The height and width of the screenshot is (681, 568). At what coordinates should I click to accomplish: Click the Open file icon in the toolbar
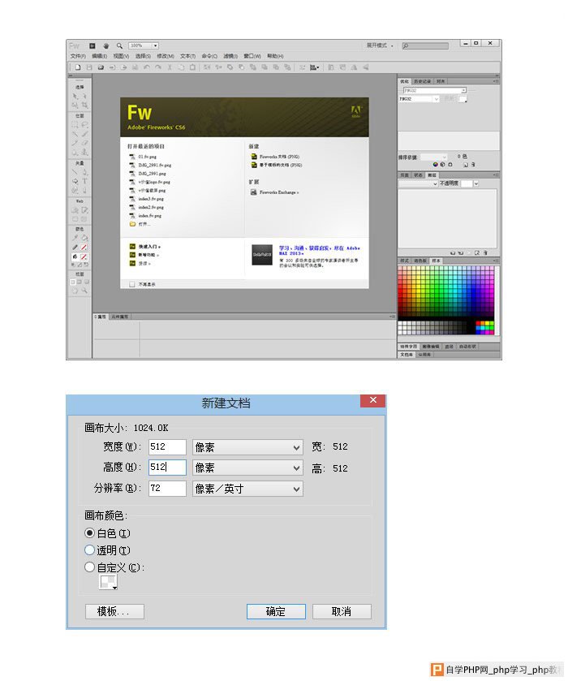coord(101,67)
